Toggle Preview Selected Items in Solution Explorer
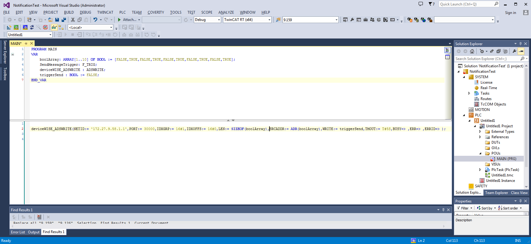 [521, 51]
